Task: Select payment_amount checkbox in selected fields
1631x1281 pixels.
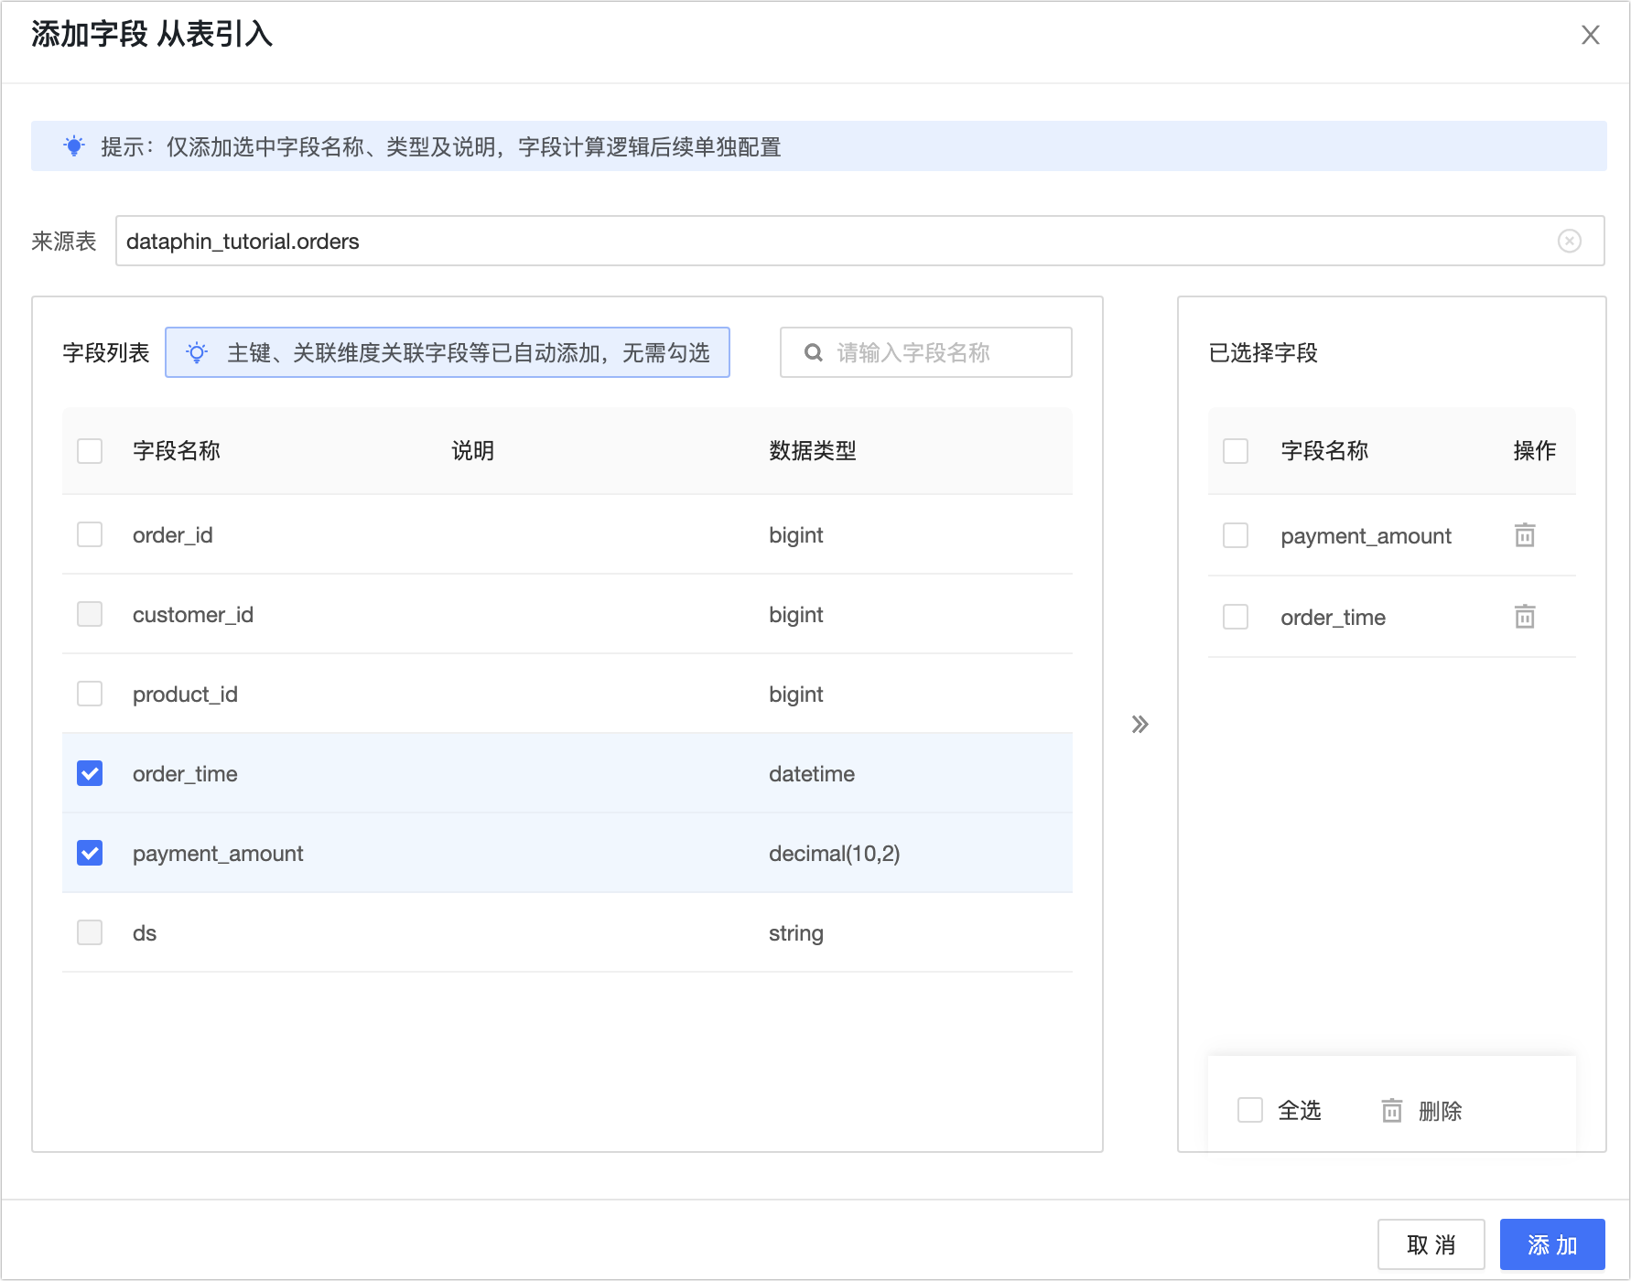Action: coord(1236,535)
